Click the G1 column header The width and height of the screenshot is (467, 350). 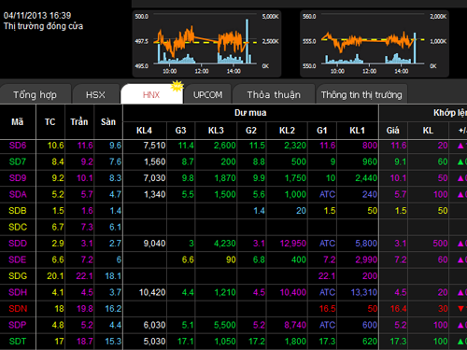(322, 131)
